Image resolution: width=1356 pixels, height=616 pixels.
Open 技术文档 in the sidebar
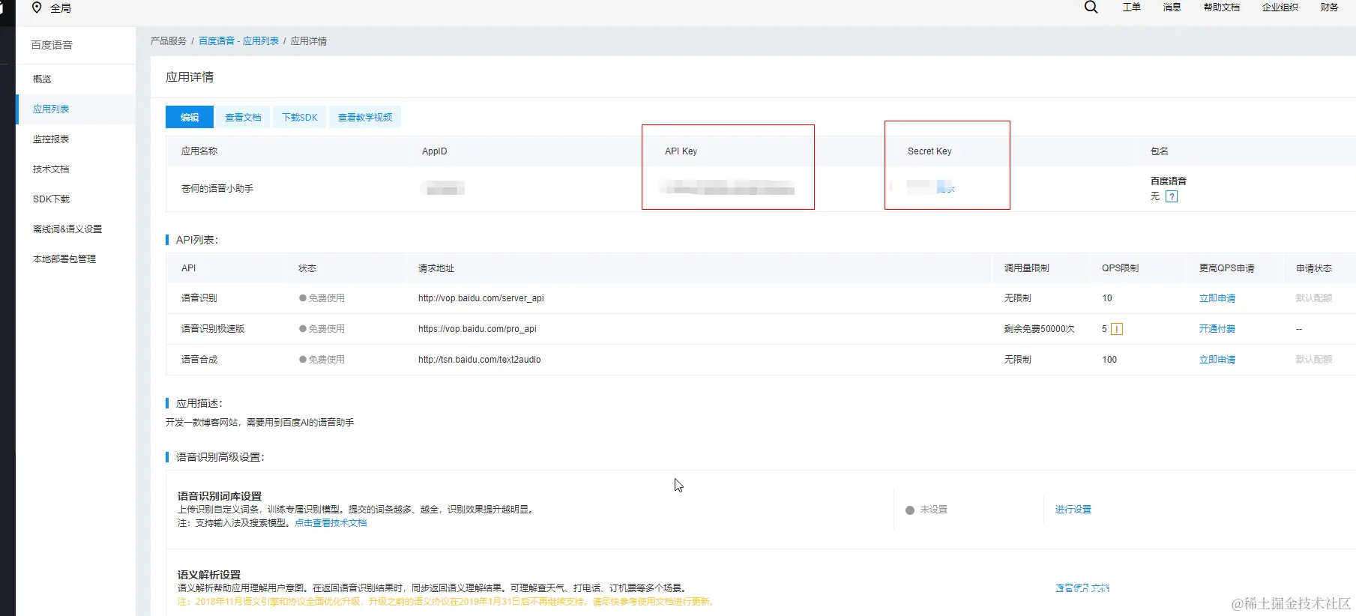[51, 169]
